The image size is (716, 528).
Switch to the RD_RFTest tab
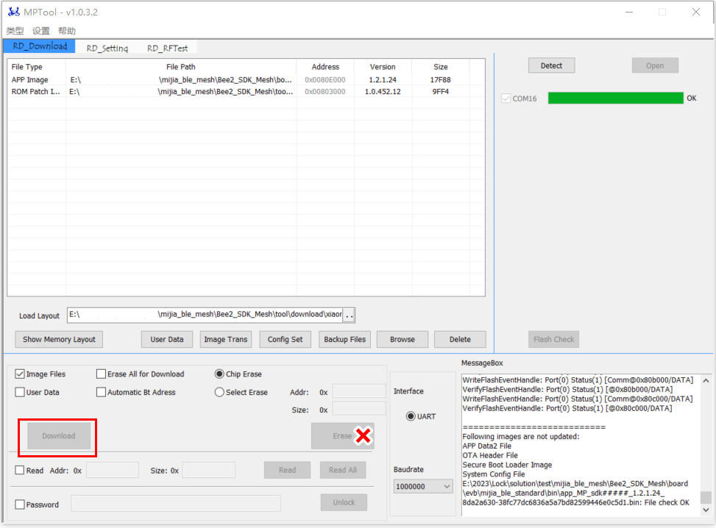pos(167,48)
